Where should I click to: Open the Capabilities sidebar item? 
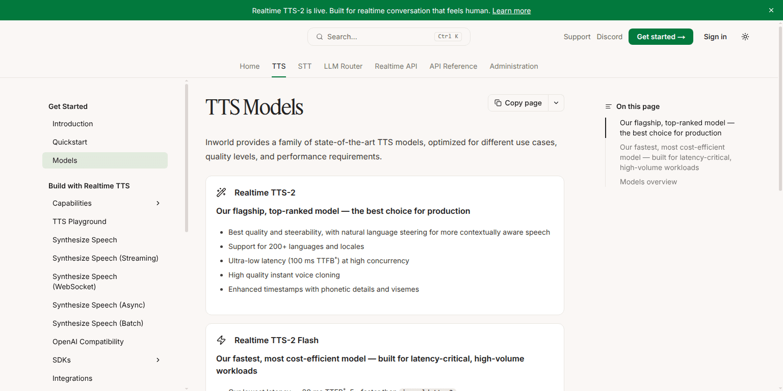coord(105,203)
